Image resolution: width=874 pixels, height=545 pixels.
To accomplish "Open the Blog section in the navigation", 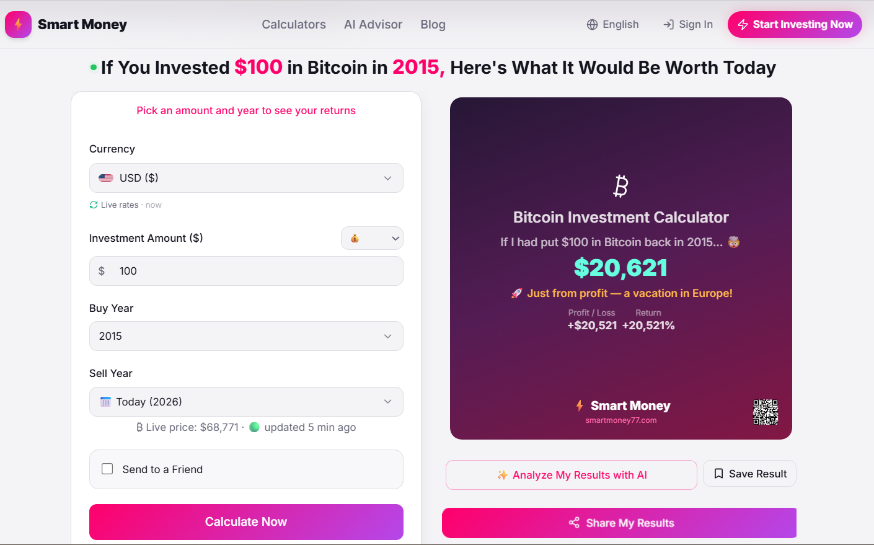I will 433,24.
